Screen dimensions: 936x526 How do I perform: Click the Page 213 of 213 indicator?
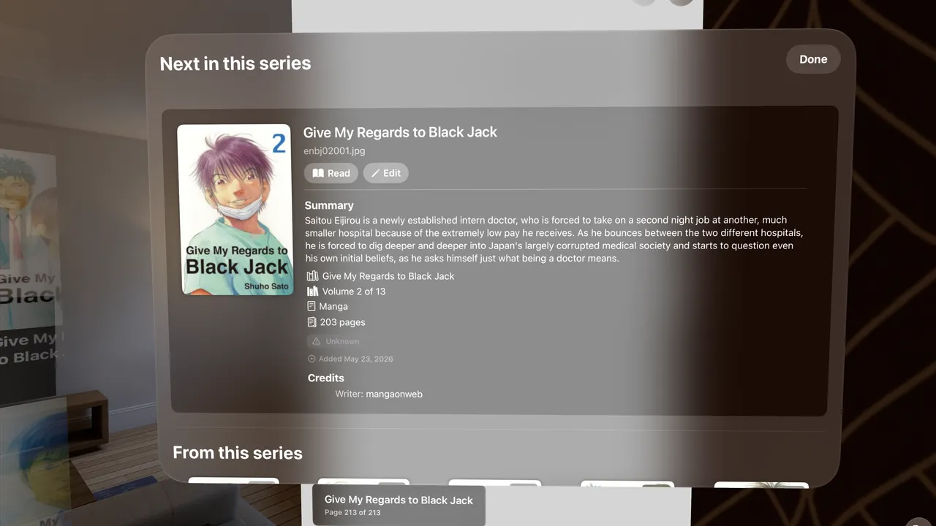click(x=353, y=513)
